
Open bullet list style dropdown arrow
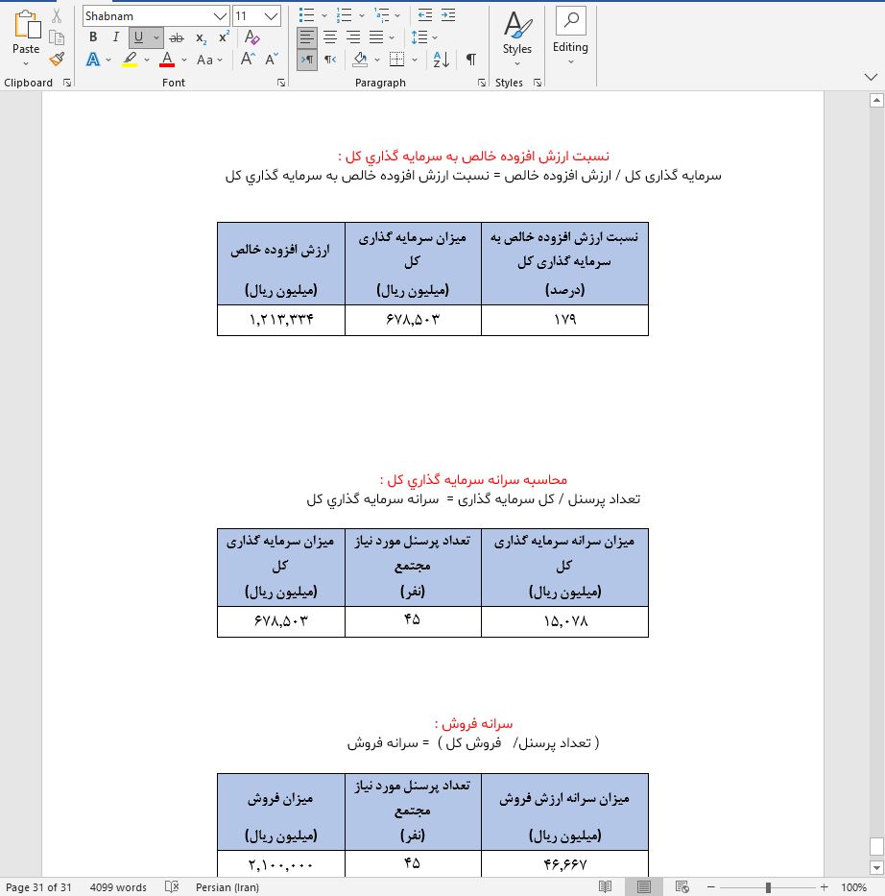pyautogui.click(x=324, y=16)
